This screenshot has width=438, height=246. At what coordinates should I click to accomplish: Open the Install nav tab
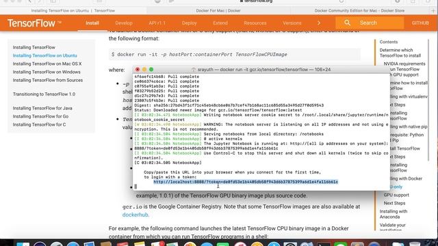tap(92, 23)
